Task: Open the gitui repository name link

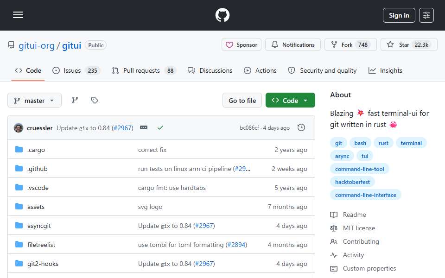Action: (71, 45)
